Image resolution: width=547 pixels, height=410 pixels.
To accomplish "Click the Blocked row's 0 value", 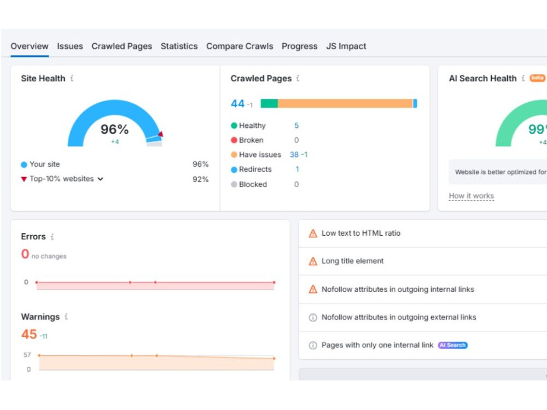I will click(x=296, y=184).
